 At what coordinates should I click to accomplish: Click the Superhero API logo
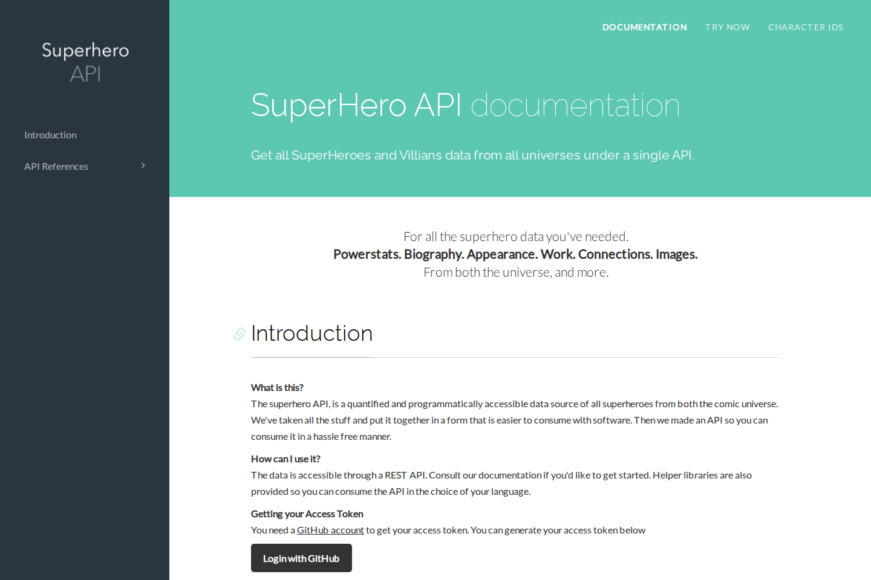click(x=85, y=62)
